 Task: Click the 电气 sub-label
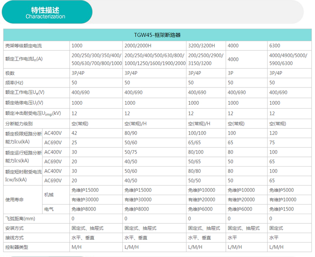pos(49,209)
